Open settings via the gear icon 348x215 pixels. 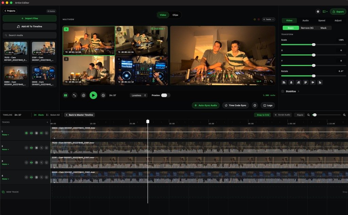point(318,12)
